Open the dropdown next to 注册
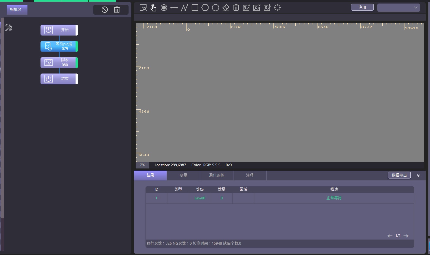 pos(399,8)
